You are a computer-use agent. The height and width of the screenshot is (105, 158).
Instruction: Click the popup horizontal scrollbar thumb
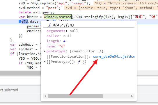tap(75, 96)
